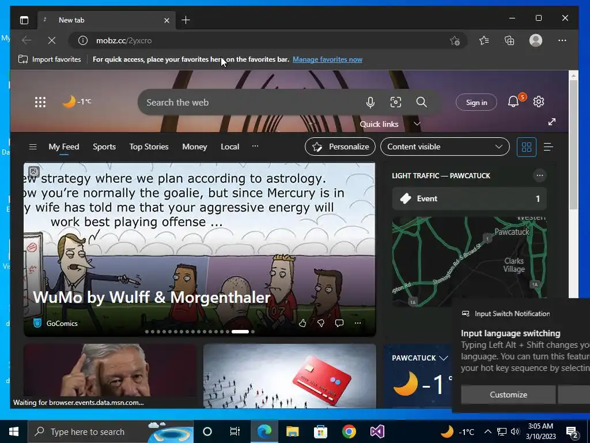Open File Explorer from taskbar

292,431
